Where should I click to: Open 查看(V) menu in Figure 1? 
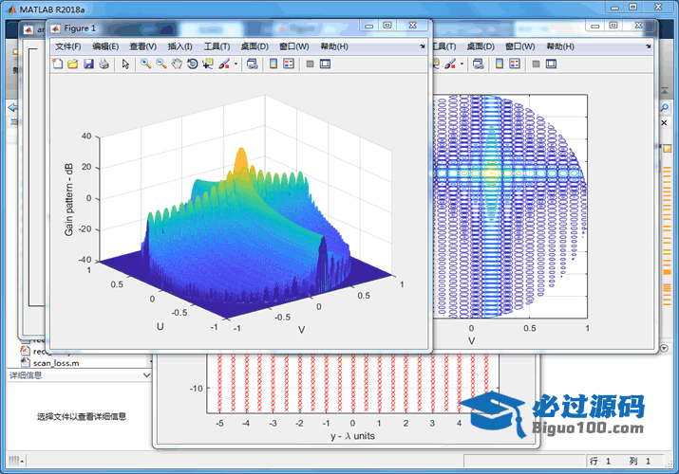[142, 46]
